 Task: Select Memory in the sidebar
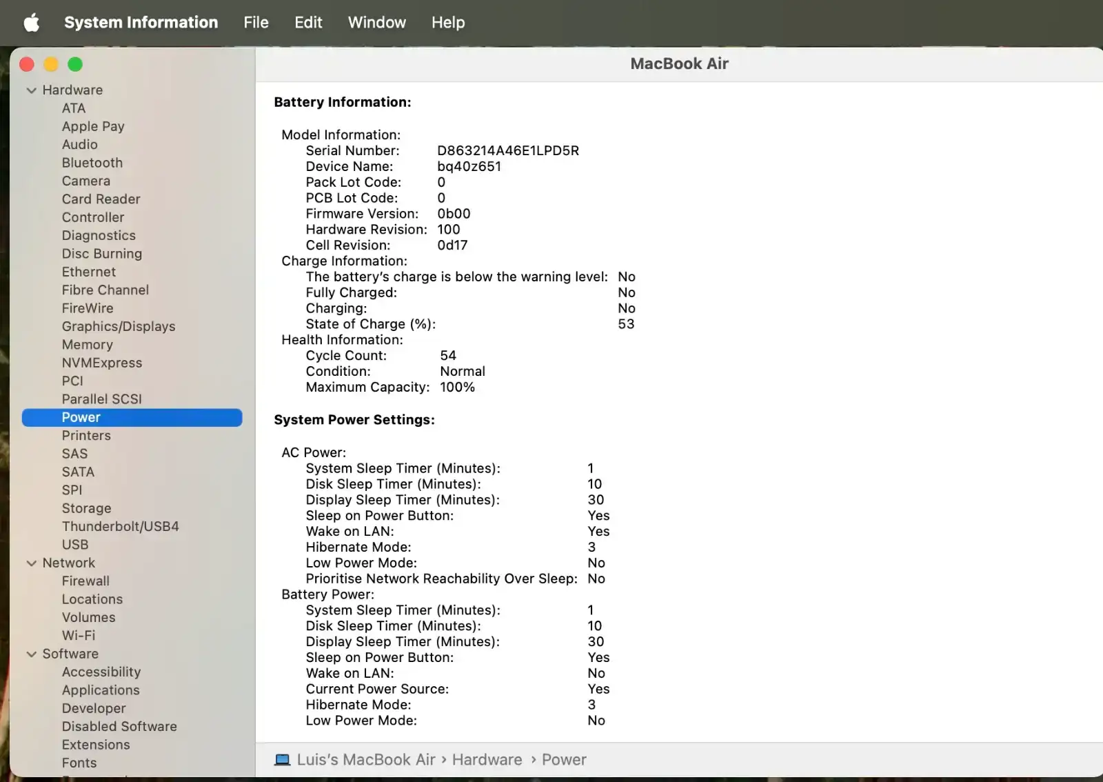pos(88,345)
